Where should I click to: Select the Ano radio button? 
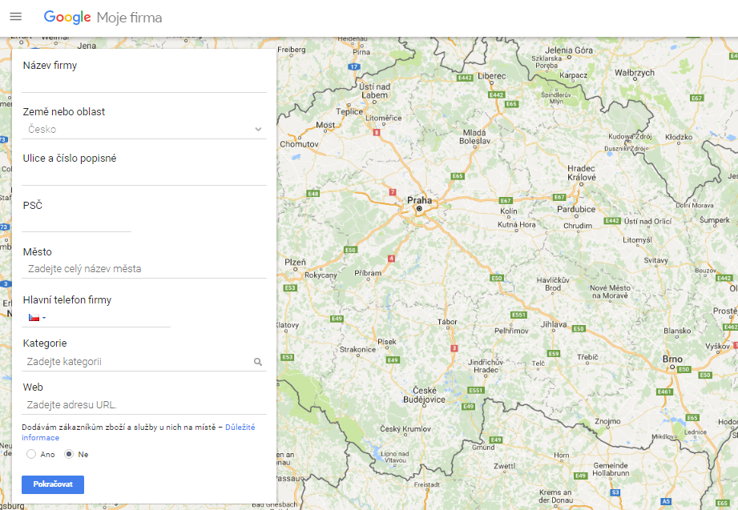(31, 454)
